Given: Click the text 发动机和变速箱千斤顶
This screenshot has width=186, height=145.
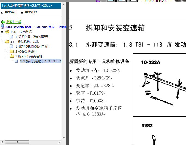Looking at the screenshot, I should click(99, 108).
